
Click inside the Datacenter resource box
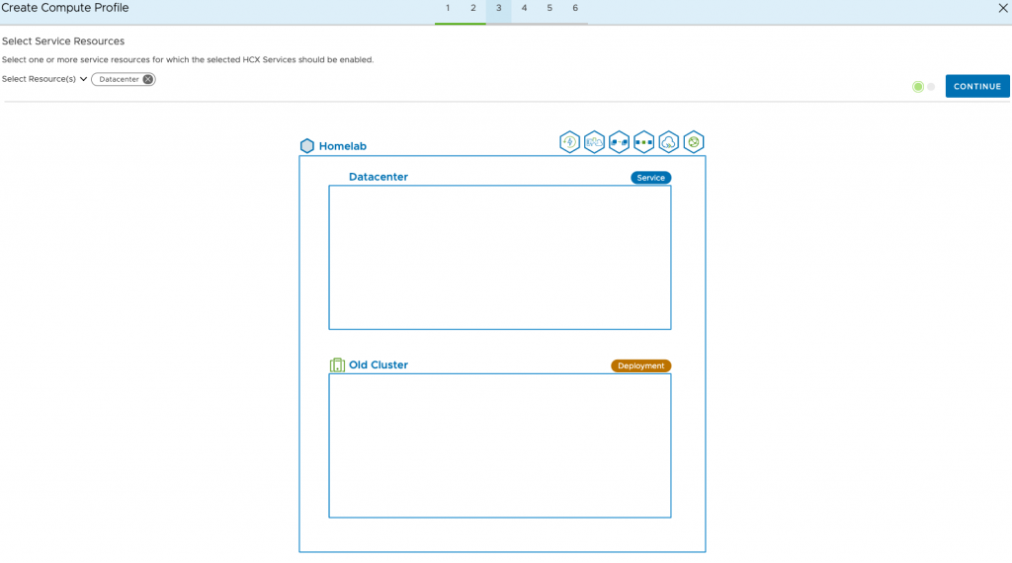coord(499,258)
